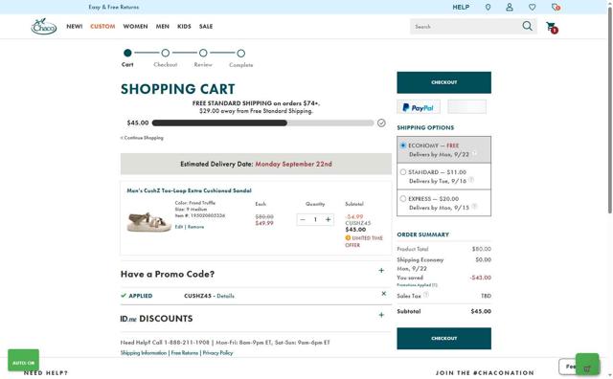This screenshot has height=379, width=613.
Task: Click the free shipping checkmark circle icon
Action: click(x=381, y=123)
